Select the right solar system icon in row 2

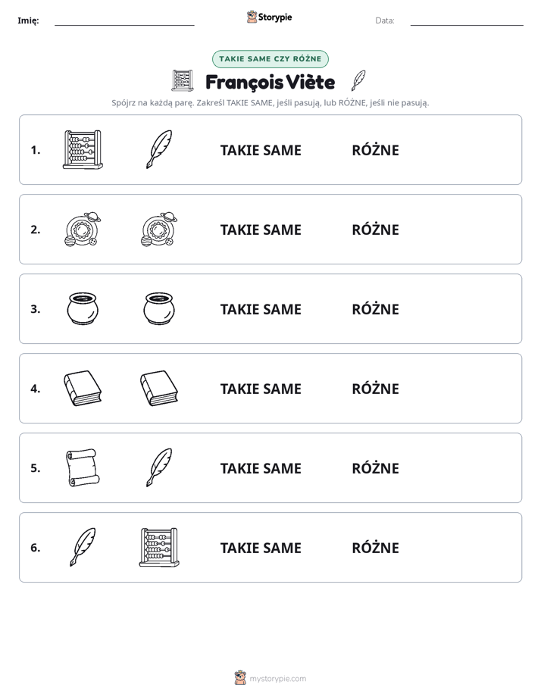click(x=159, y=230)
